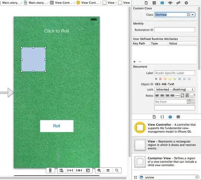
Task: Toggle the document outline button
Action: [x=50, y=170]
